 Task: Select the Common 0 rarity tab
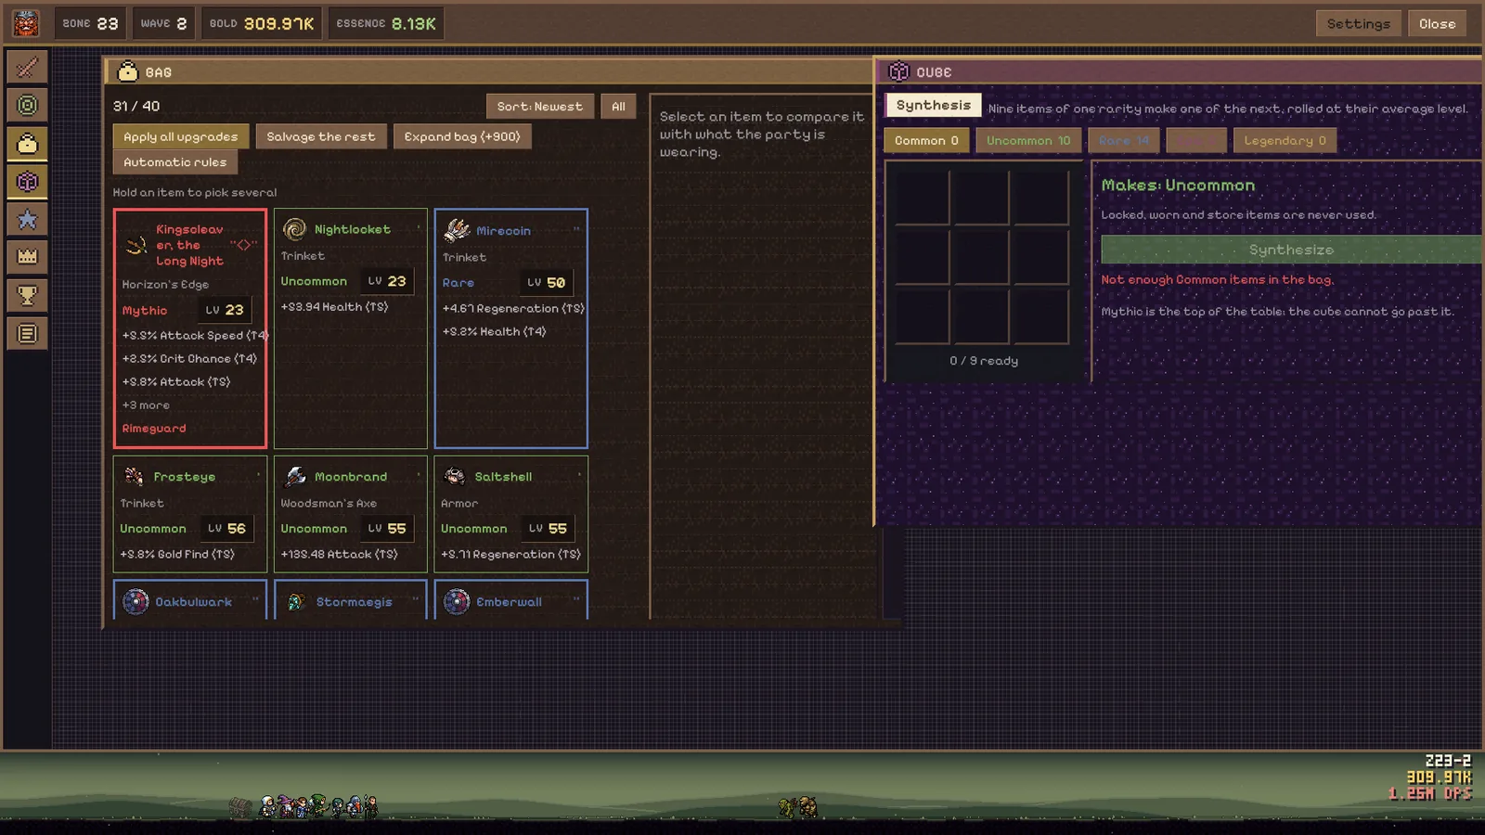tap(926, 140)
